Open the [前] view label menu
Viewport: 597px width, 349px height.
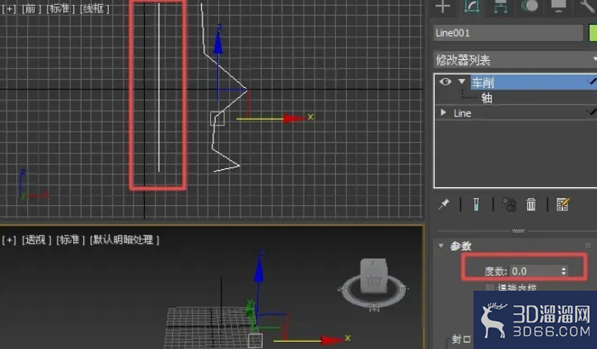tap(30, 9)
